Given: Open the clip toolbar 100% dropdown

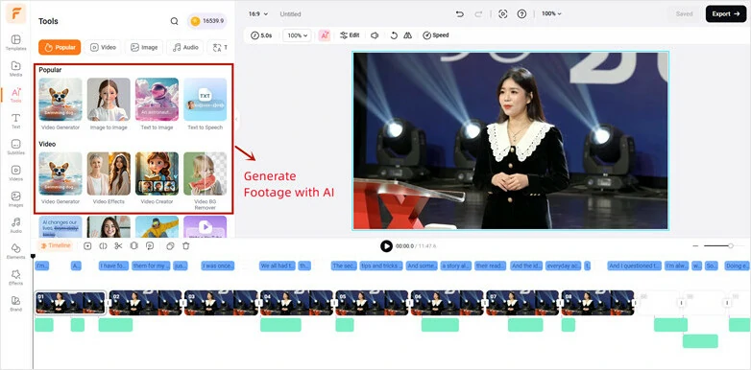Looking at the screenshot, I should (297, 35).
